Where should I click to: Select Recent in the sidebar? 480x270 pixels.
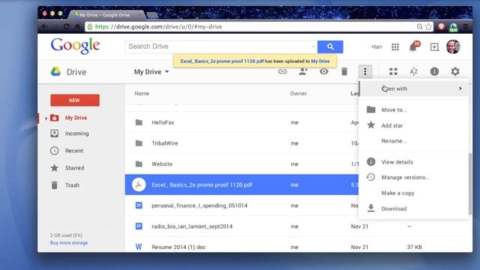74,151
